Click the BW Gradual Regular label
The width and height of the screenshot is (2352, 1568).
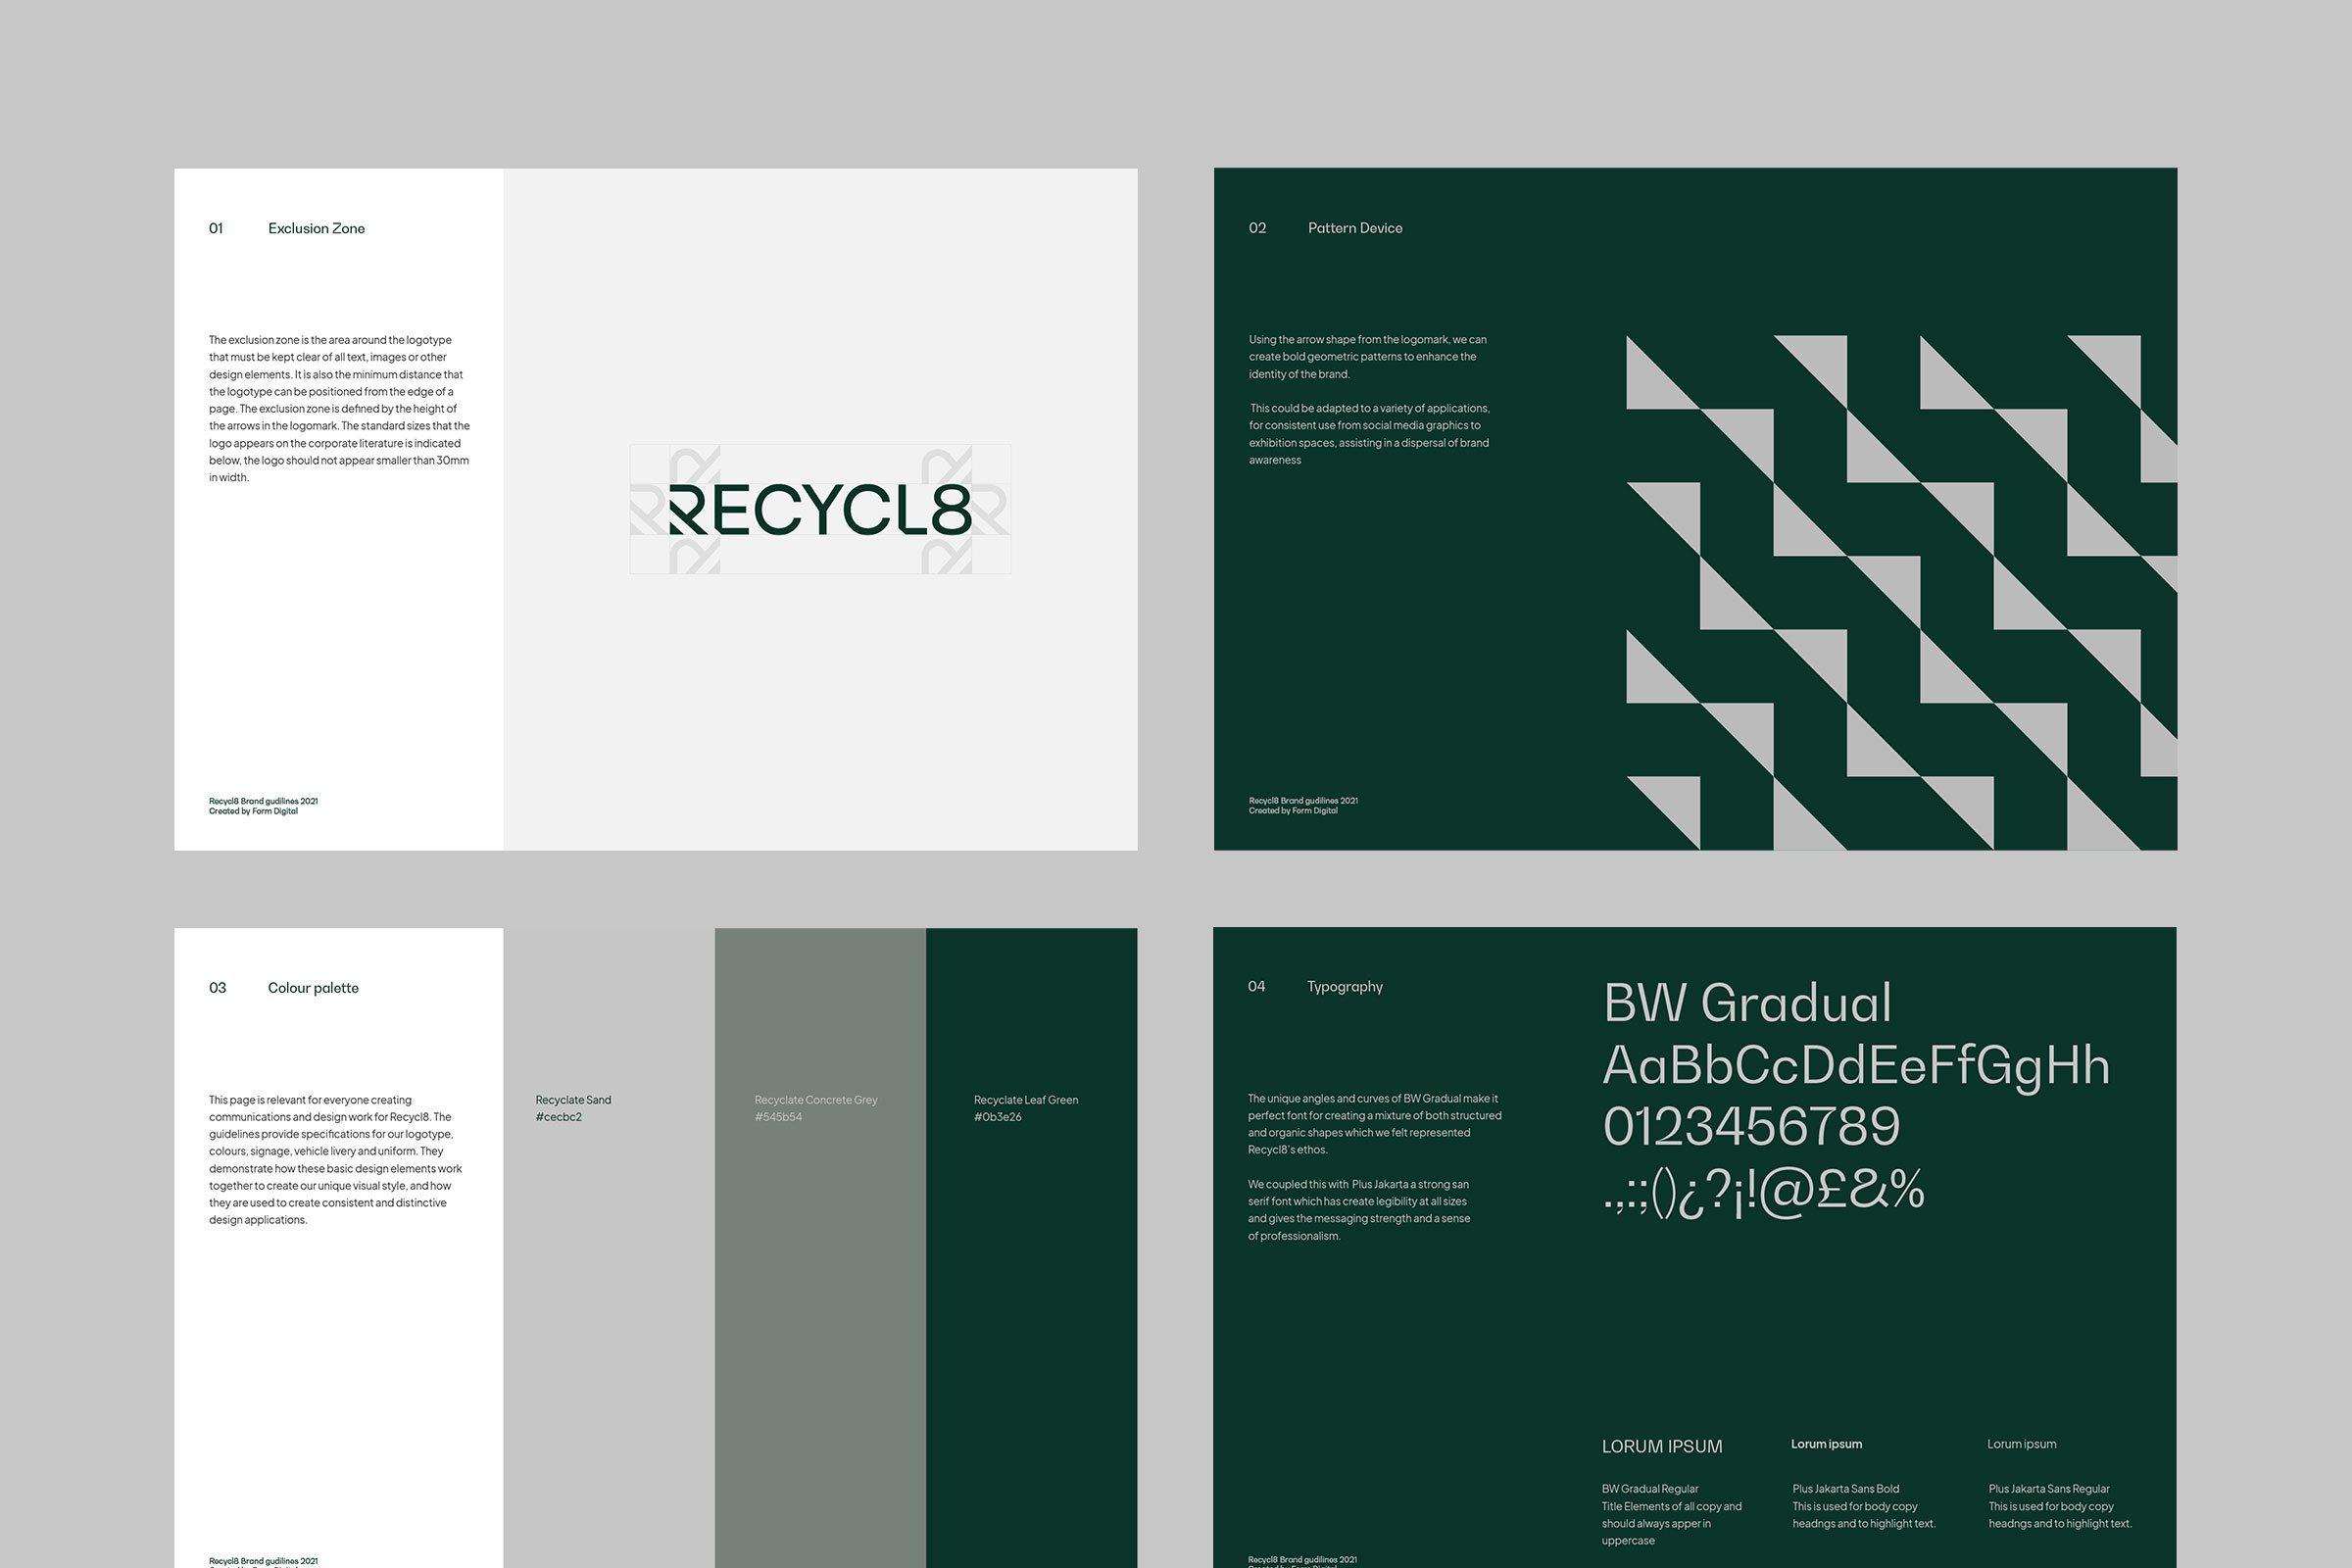(x=1650, y=1489)
